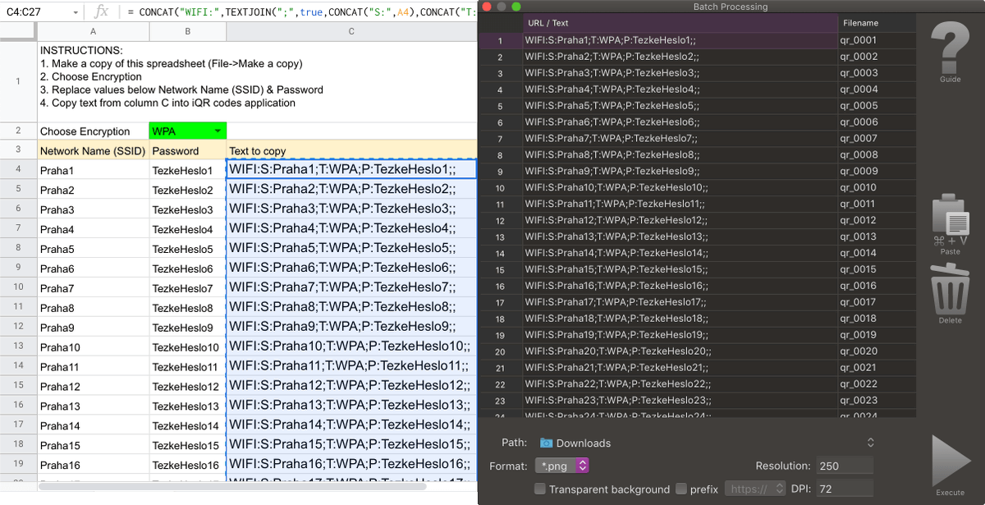Select column C header in spreadsheet
Image resolution: width=985 pixels, height=505 pixels.
(351, 31)
